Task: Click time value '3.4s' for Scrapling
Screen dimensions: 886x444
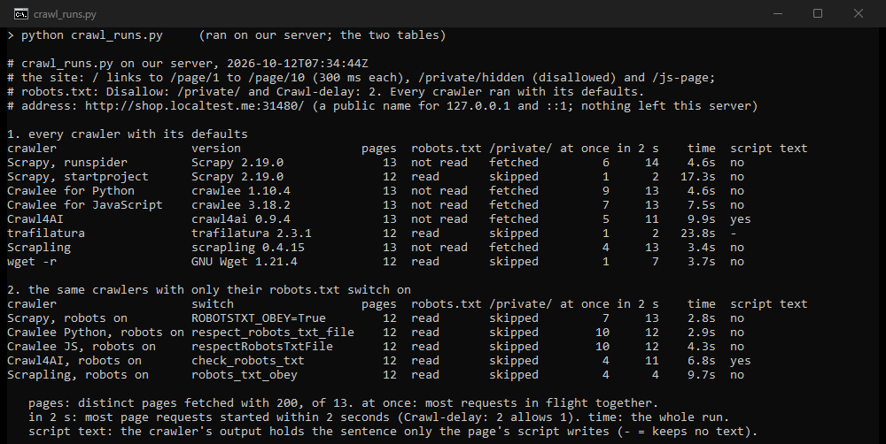Action: point(701,247)
